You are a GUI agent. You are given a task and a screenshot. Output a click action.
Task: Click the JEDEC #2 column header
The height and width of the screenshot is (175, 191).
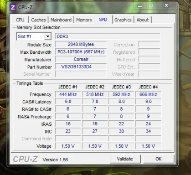95,87
